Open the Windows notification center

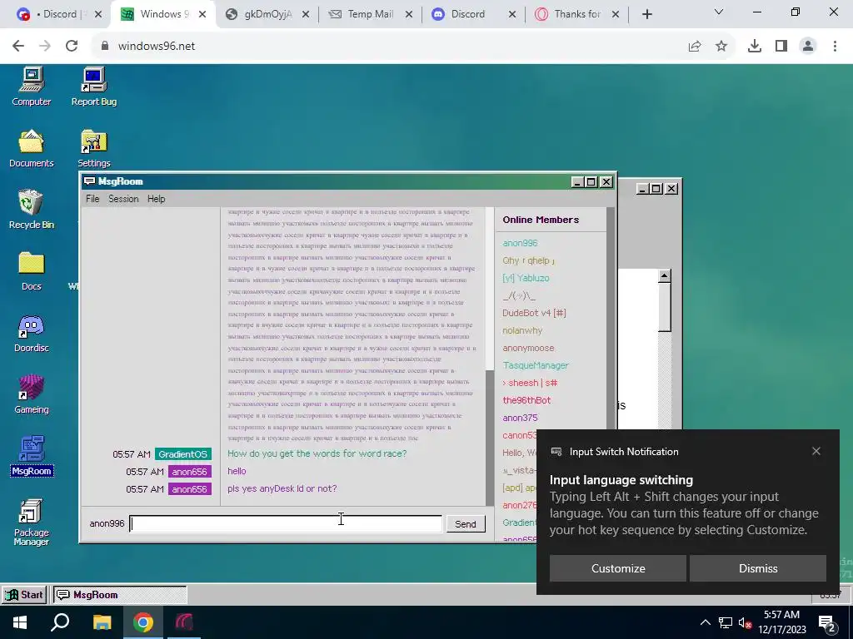(827, 623)
